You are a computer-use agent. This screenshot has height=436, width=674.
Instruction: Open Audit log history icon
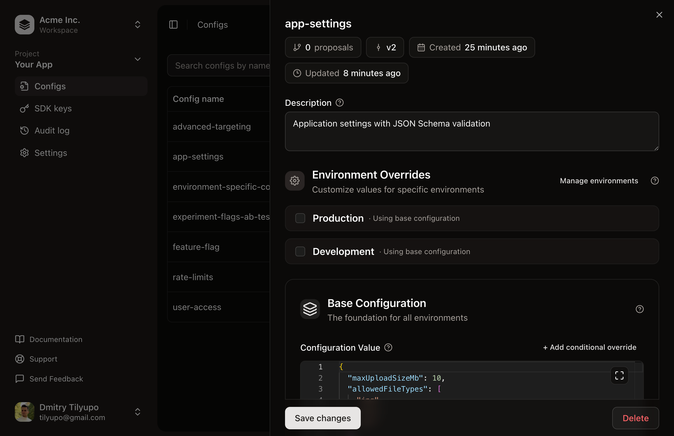click(x=24, y=130)
